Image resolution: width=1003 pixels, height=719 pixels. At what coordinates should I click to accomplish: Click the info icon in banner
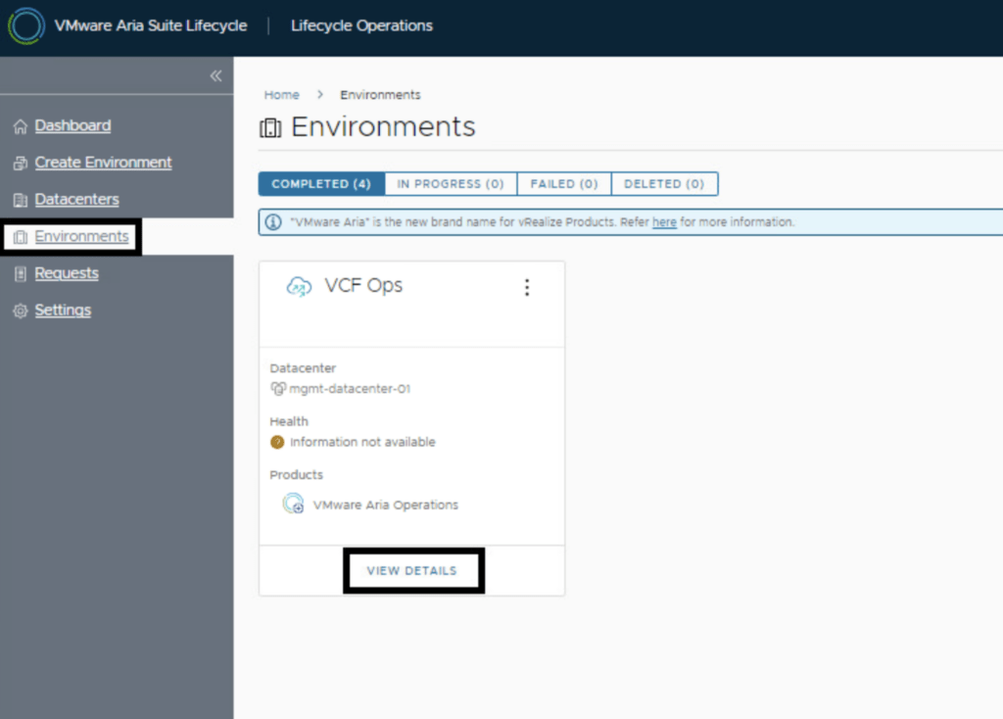tap(274, 222)
